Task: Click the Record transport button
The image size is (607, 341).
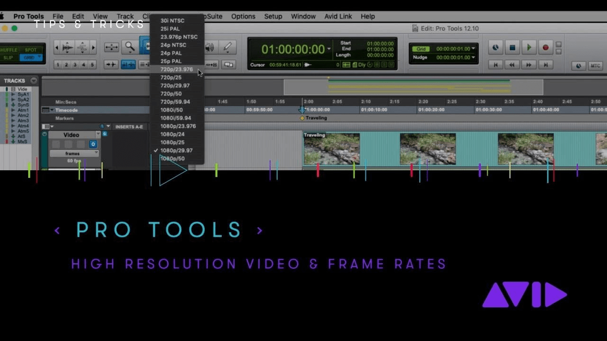Action: (545, 47)
